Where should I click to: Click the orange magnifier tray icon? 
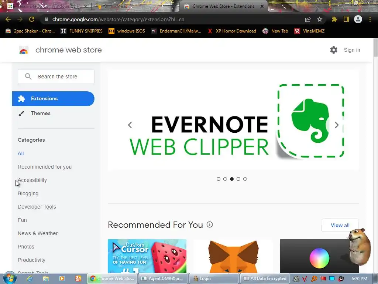pos(314,279)
